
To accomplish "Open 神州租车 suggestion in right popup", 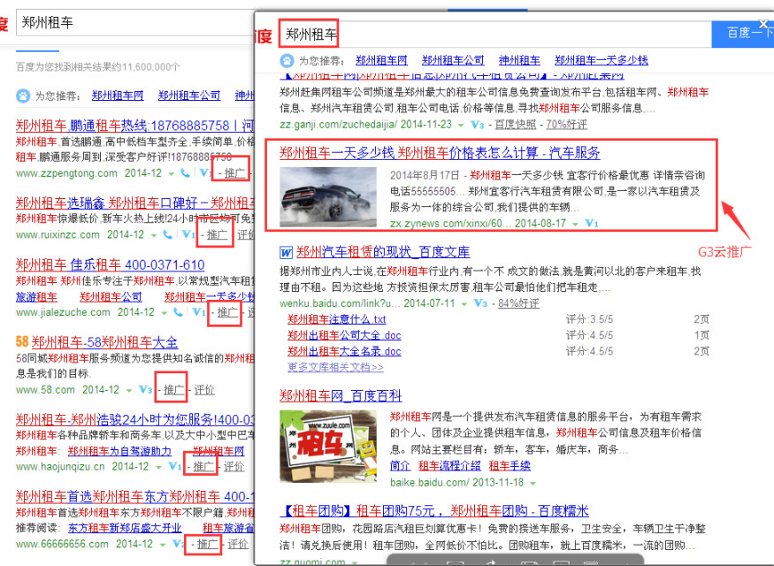I will 519,61.
